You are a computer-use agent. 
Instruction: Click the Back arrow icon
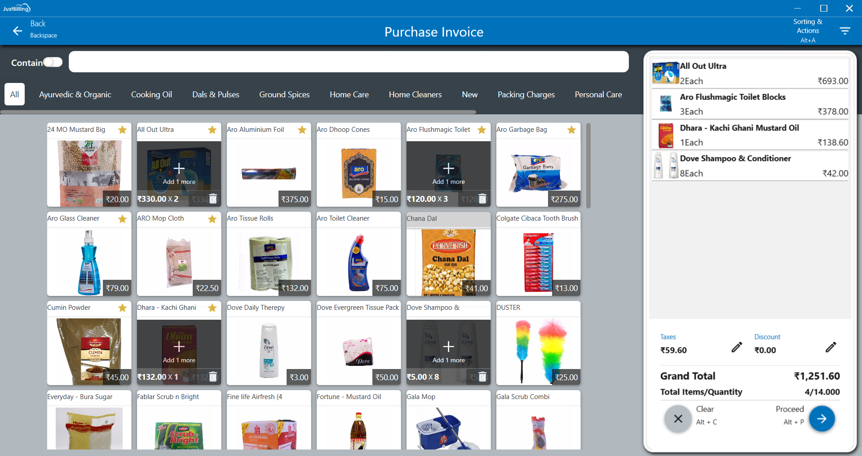click(18, 30)
